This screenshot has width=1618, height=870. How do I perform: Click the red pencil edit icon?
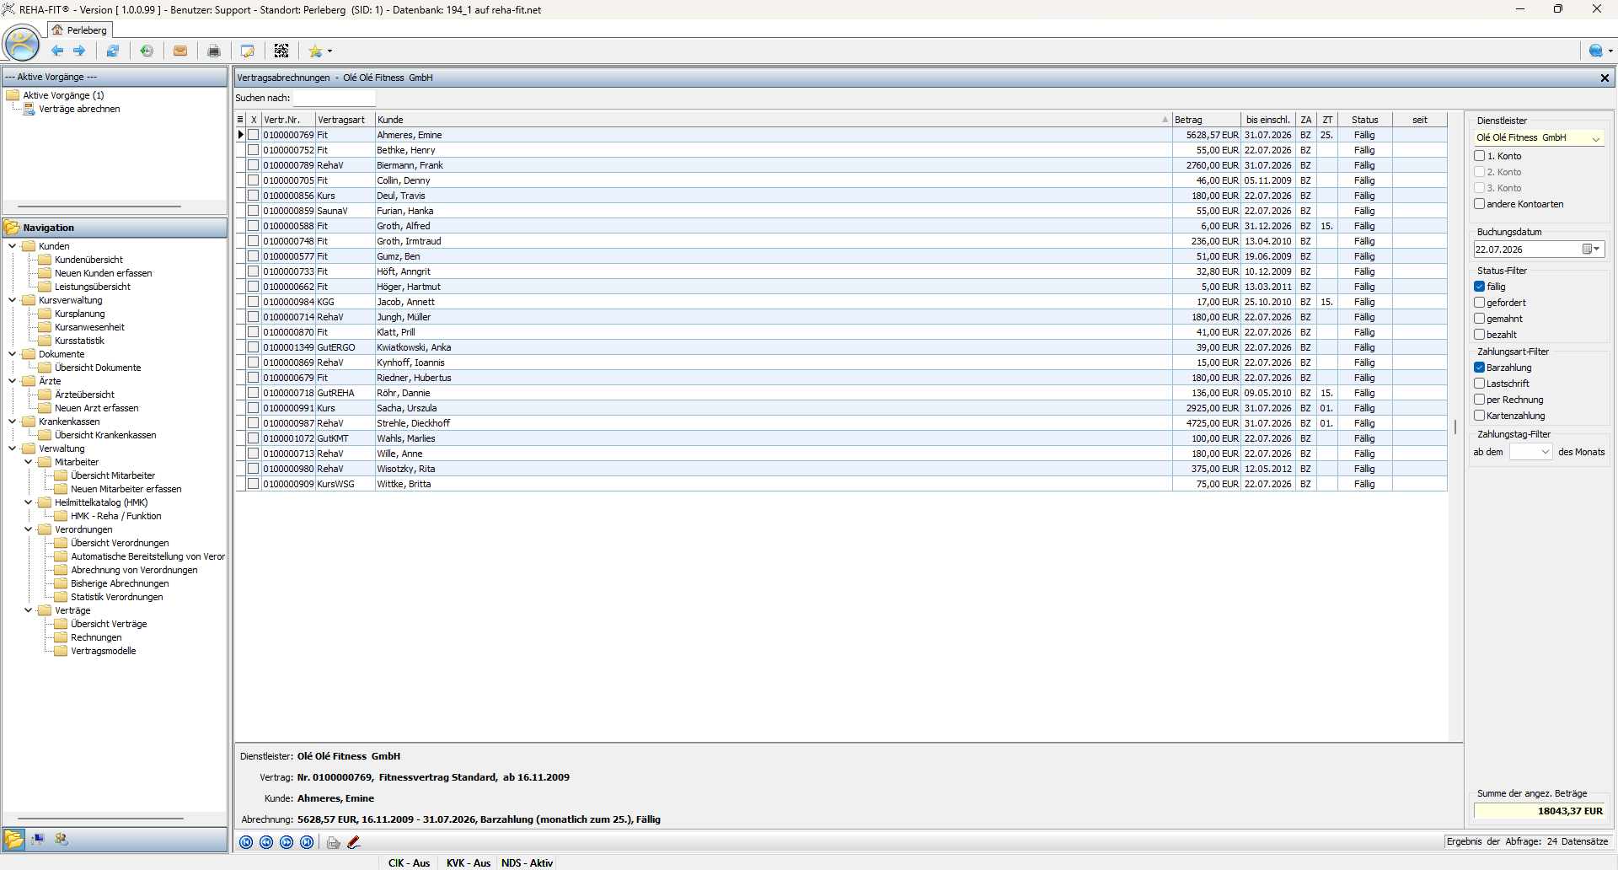[354, 842]
